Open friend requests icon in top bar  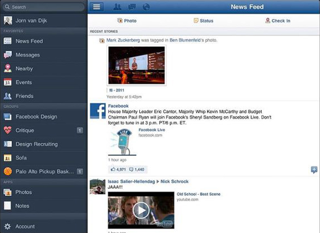[118, 7]
